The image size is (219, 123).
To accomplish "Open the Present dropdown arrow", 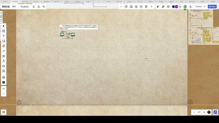I will coord(205,6).
